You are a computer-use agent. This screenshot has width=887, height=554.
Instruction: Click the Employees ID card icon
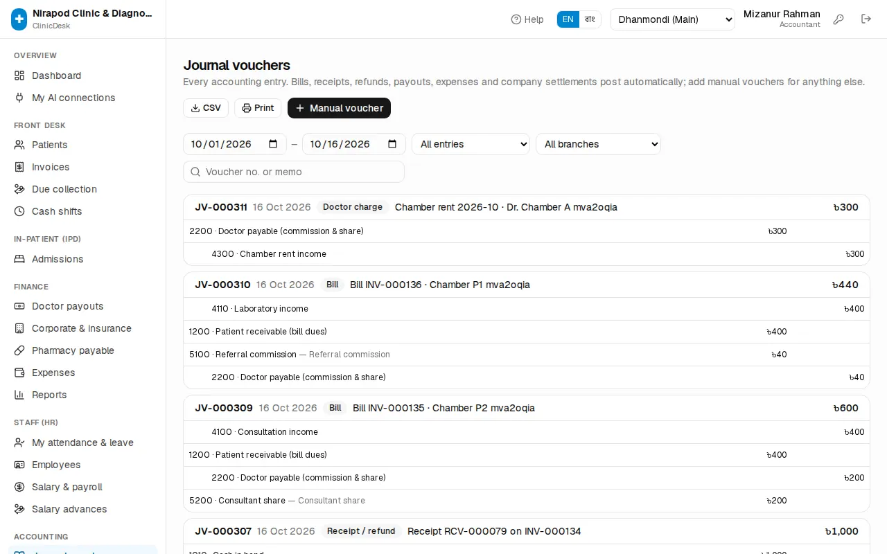point(19,465)
